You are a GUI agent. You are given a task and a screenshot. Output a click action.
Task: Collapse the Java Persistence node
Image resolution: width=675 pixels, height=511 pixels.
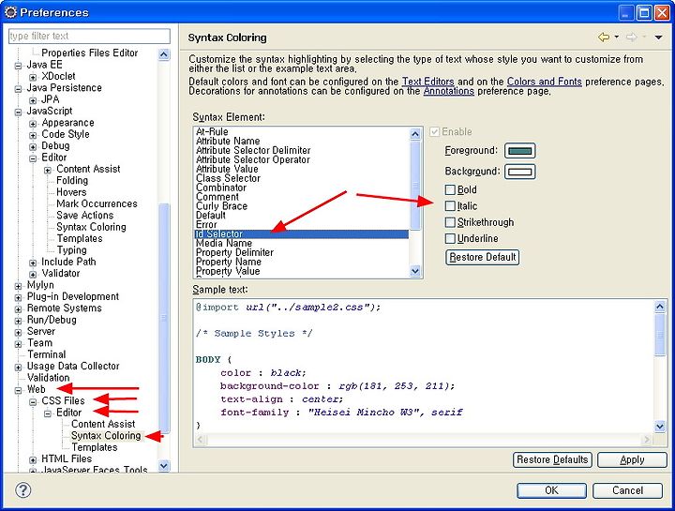click(x=18, y=89)
